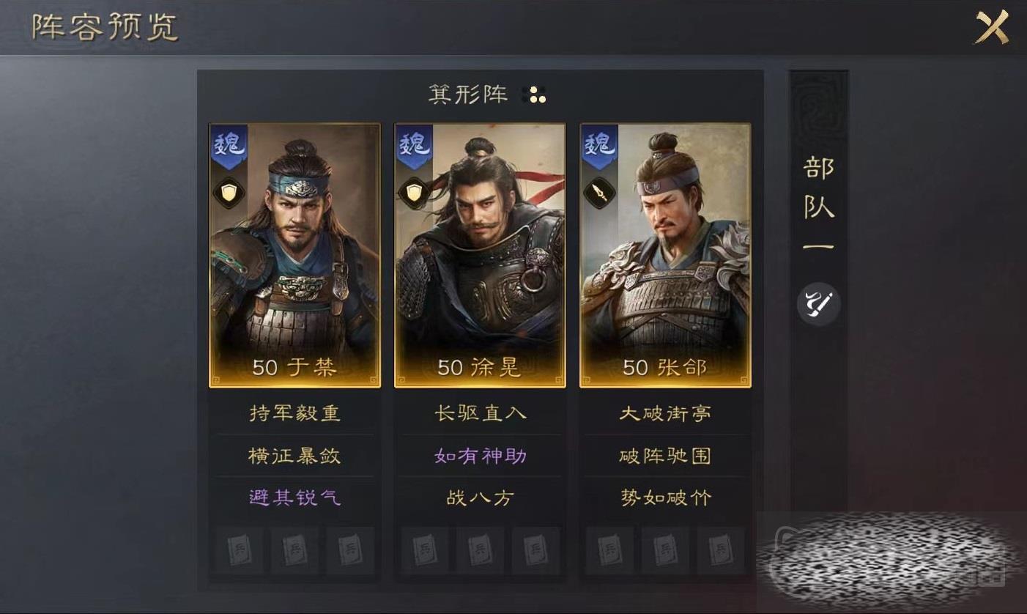This screenshot has width=1027, height=614.
Task: Select the 部队一 troop tab
Action: coord(818,205)
